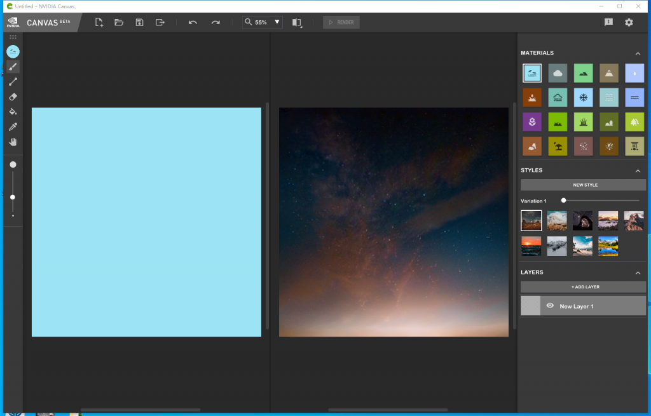This screenshot has width=651, height=416.
Task: Click the Render button
Action: tap(341, 22)
